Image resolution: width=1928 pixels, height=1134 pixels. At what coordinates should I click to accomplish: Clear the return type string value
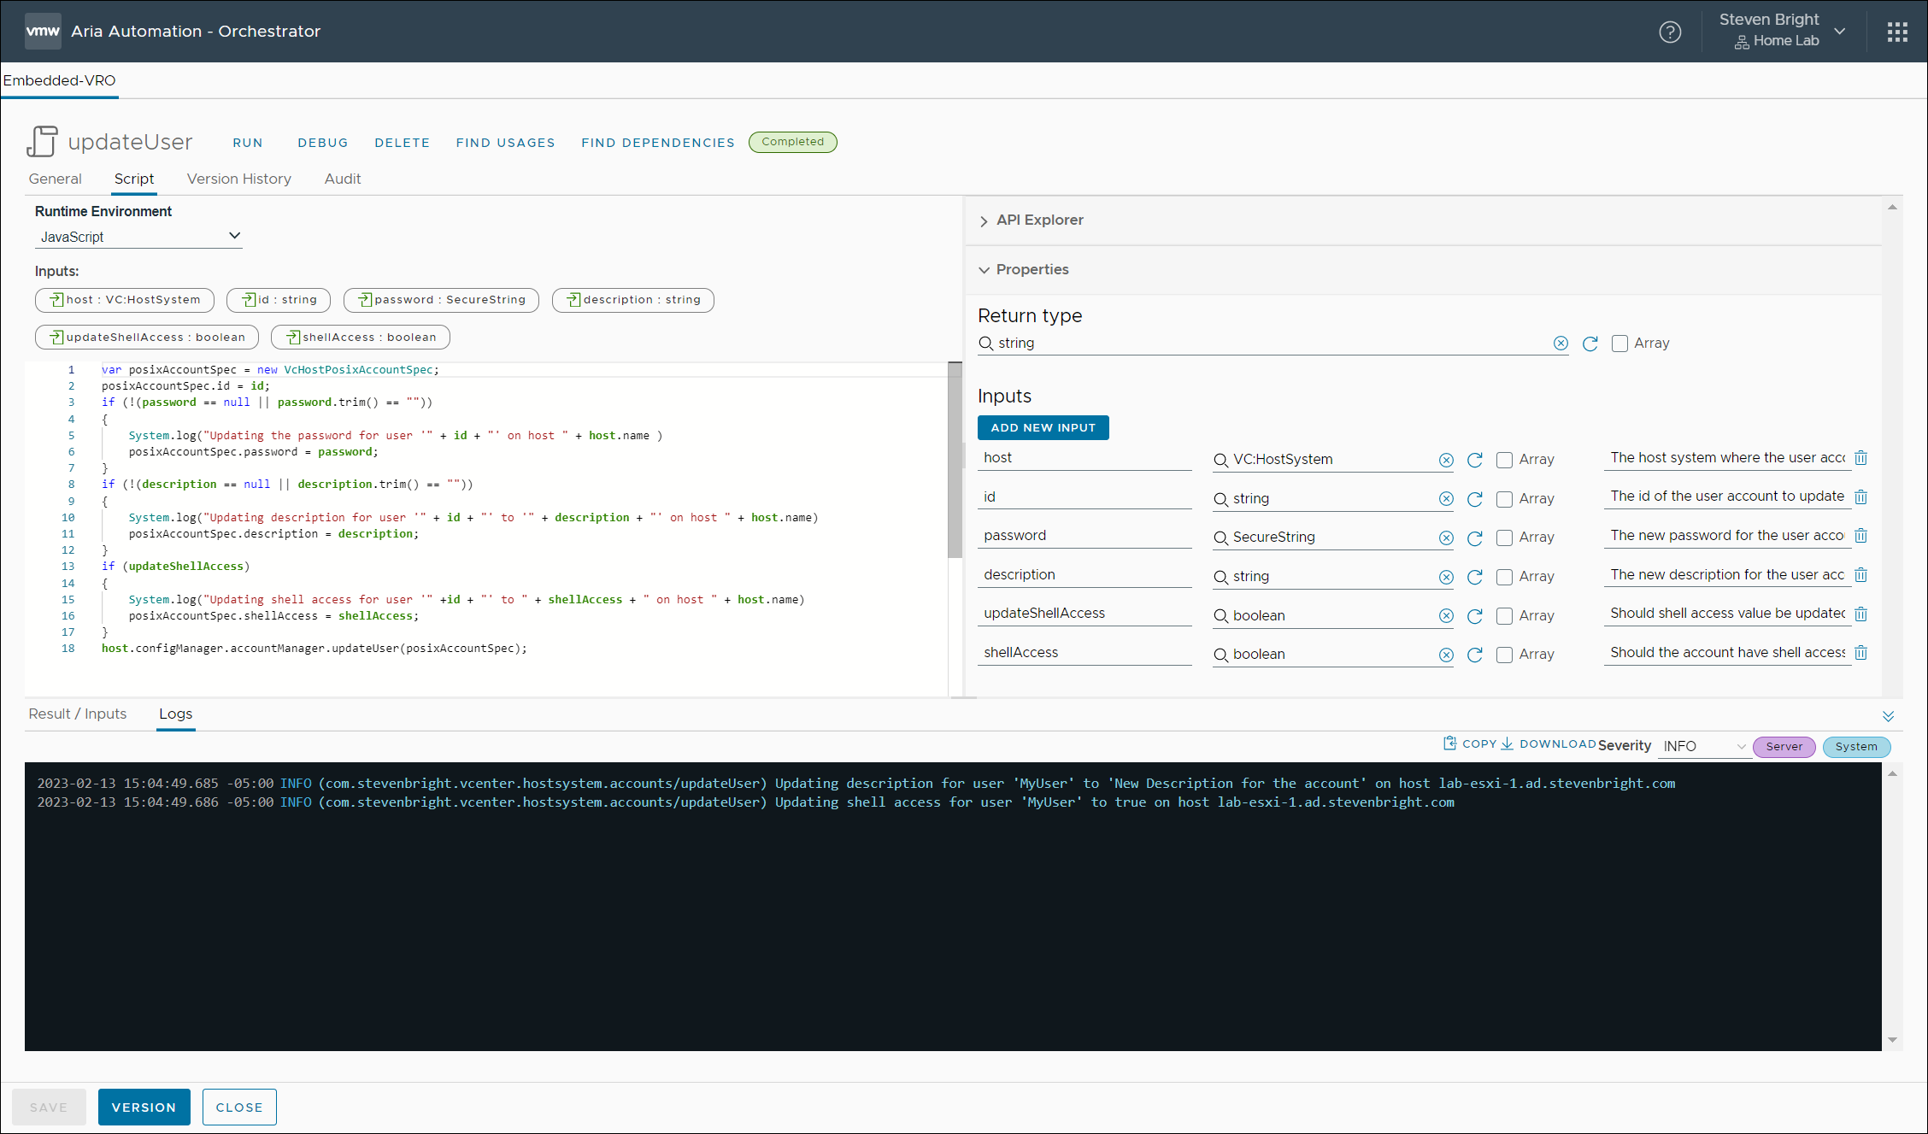pyautogui.click(x=1561, y=344)
